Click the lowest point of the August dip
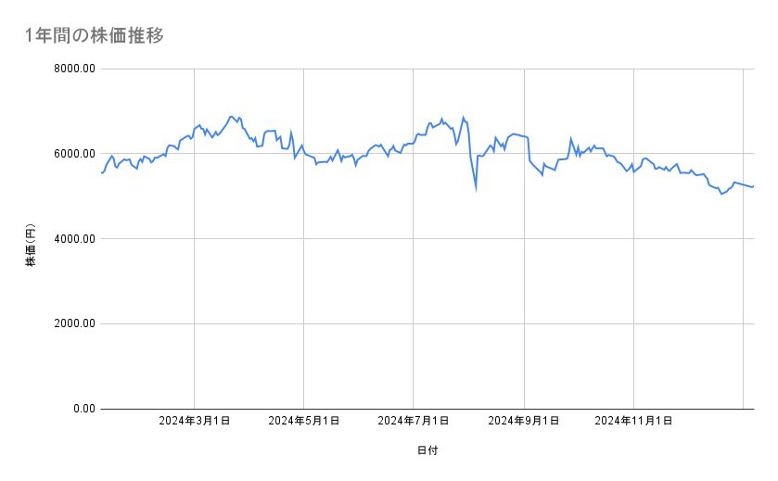Image resolution: width=778 pixels, height=481 pixels. [x=476, y=189]
